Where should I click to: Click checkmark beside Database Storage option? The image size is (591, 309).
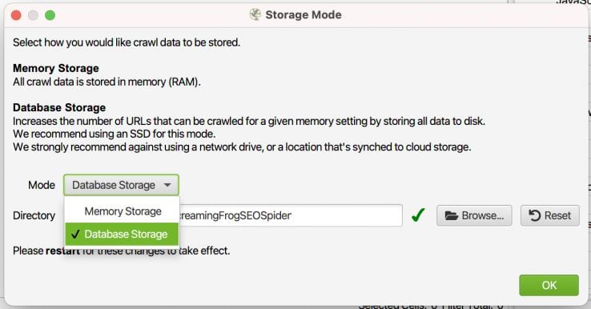pos(75,234)
